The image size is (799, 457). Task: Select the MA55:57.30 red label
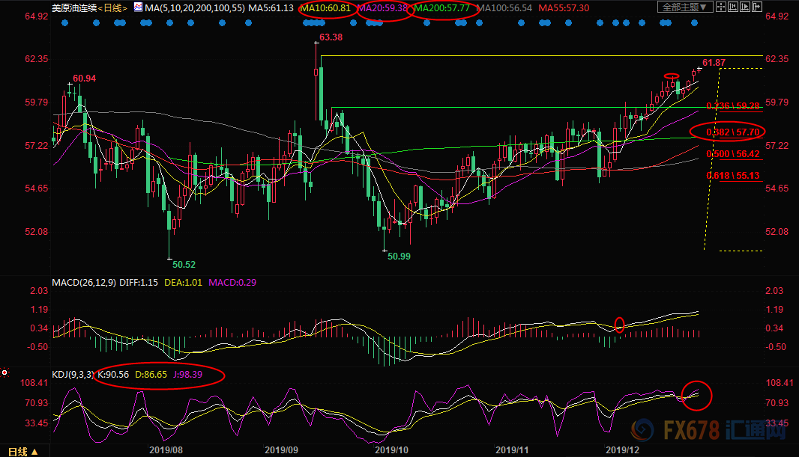[567, 7]
